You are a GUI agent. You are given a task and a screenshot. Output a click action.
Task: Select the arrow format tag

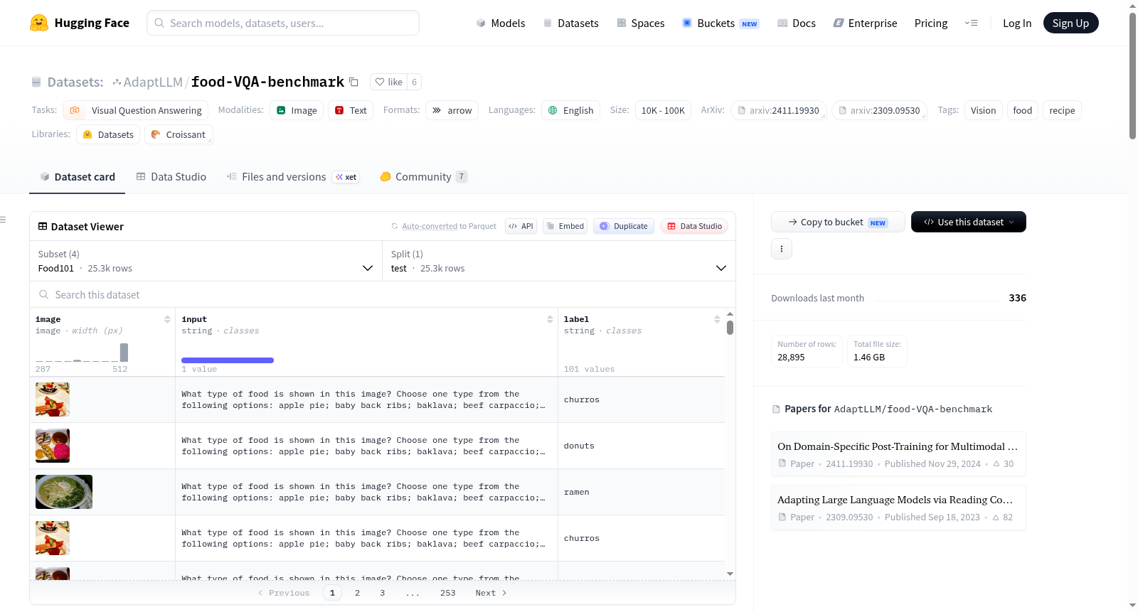452,110
